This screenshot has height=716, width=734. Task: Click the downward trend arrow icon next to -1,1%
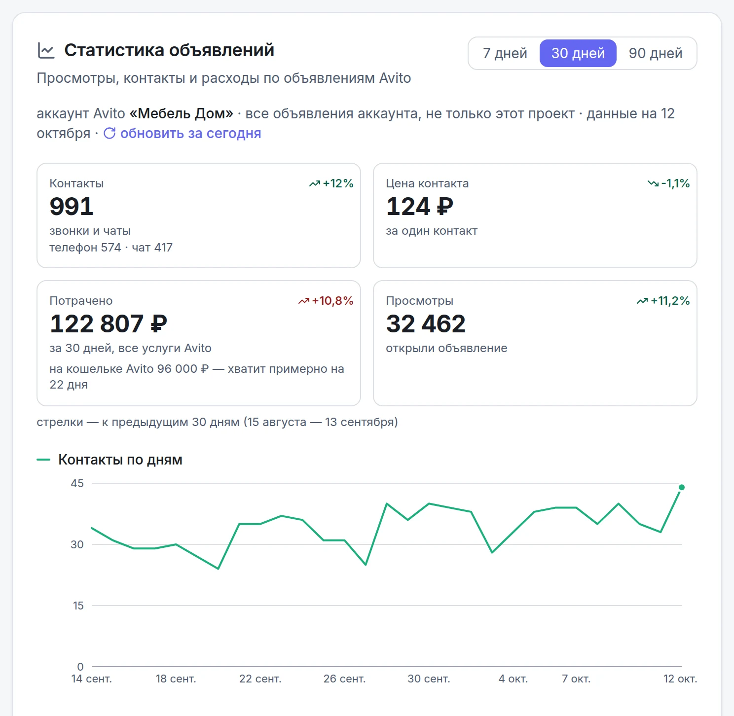click(x=653, y=183)
